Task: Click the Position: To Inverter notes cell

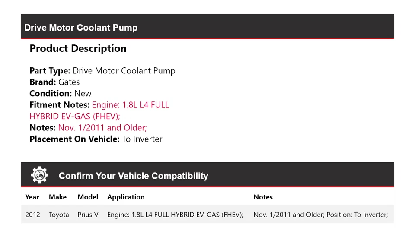Action: click(x=320, y=215)
